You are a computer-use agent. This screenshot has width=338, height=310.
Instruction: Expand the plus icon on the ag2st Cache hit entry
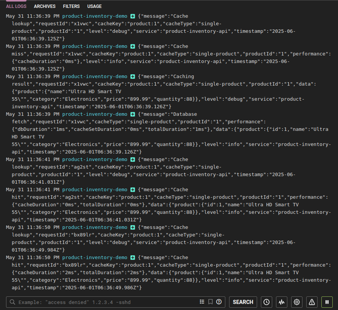133,190
